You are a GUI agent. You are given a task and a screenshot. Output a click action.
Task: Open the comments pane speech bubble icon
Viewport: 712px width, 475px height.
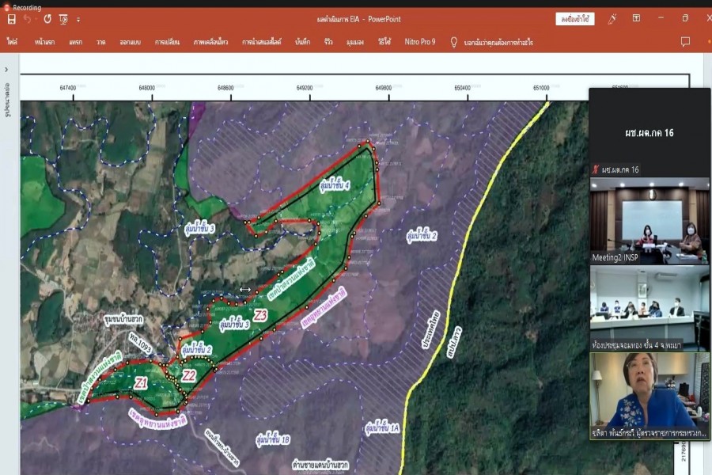pyautogui.click(x=685, y=42)
